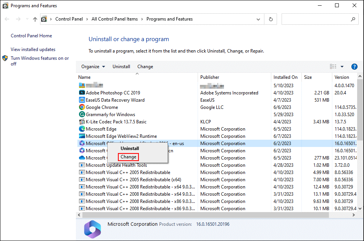This screenshot has height=241, width=364.
Task: Click All Control Panel Items breadcrumb
Action: pyautogui.click(x=114, y=19)
